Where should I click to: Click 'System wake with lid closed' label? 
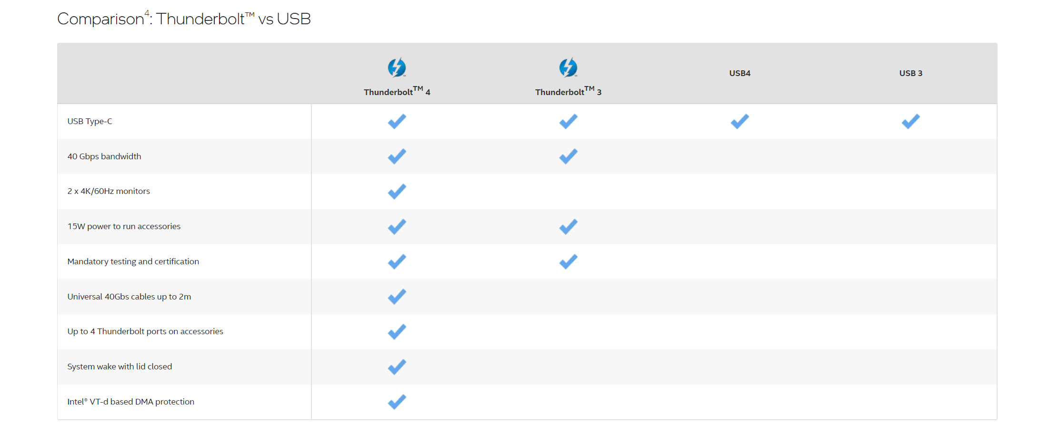[120, 367]
